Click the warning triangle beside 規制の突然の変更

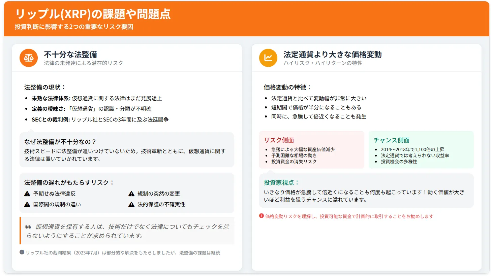(131, 193)
